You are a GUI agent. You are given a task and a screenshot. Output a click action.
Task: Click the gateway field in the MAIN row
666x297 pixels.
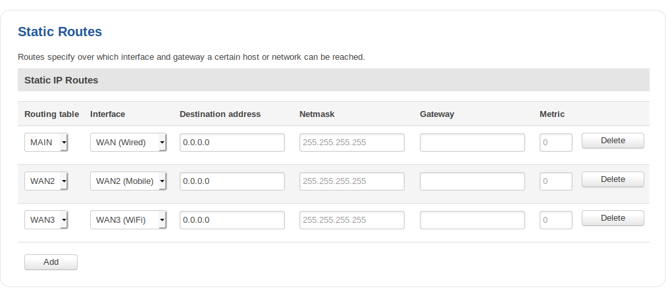472,143
